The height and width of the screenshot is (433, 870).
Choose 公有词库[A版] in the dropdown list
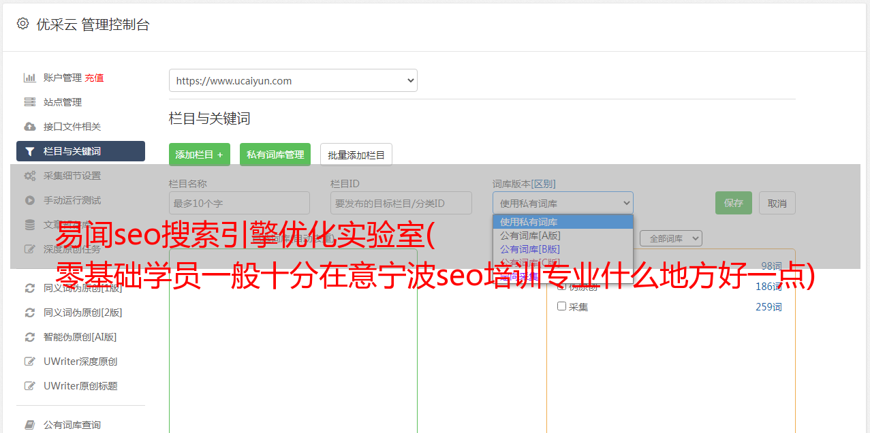[563, 236]
